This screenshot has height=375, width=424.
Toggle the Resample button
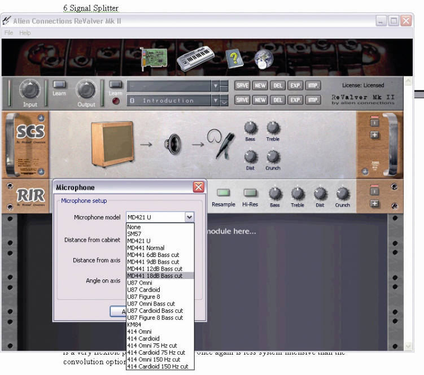(x=224, y=193)
